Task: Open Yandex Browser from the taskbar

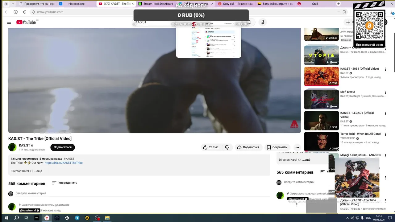Action: (47, 218)
